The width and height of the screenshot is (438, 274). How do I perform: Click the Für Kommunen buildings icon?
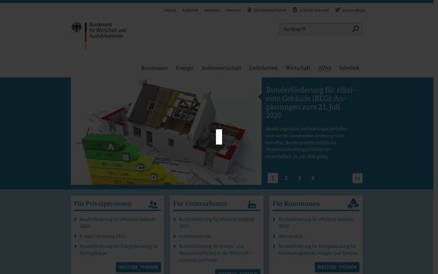(353, 203)
